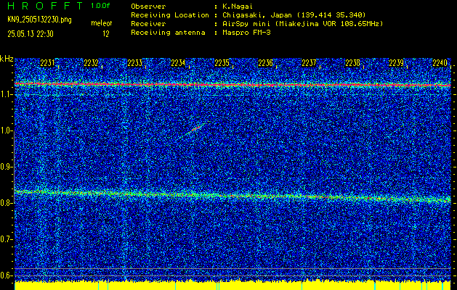The width and height of the screenshot is (457, 290).
Task: Click the red carrier line above 1.1 kHz
Action: click(x=232, y=85)
